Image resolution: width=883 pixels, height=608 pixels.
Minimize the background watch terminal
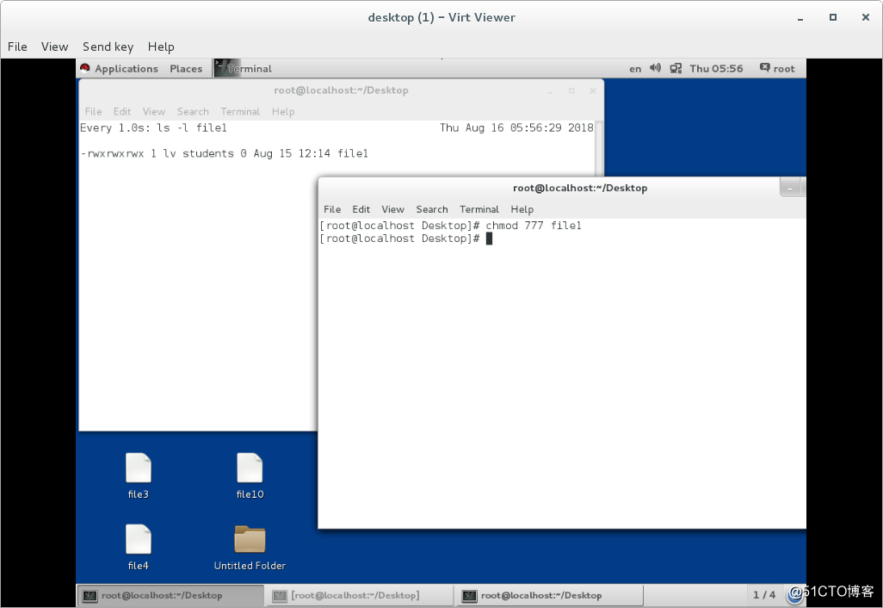pos(550,90)
